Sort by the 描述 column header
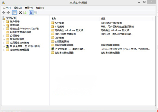 click(x=126, y=18)
